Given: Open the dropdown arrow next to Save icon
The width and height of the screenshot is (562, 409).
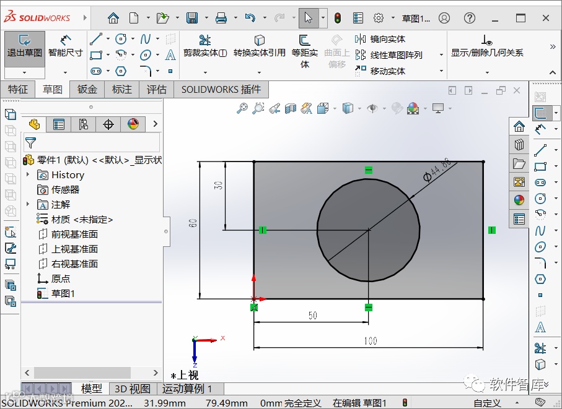Looking at the screenshot, I should pyautogui.click(x=206, y=17).
